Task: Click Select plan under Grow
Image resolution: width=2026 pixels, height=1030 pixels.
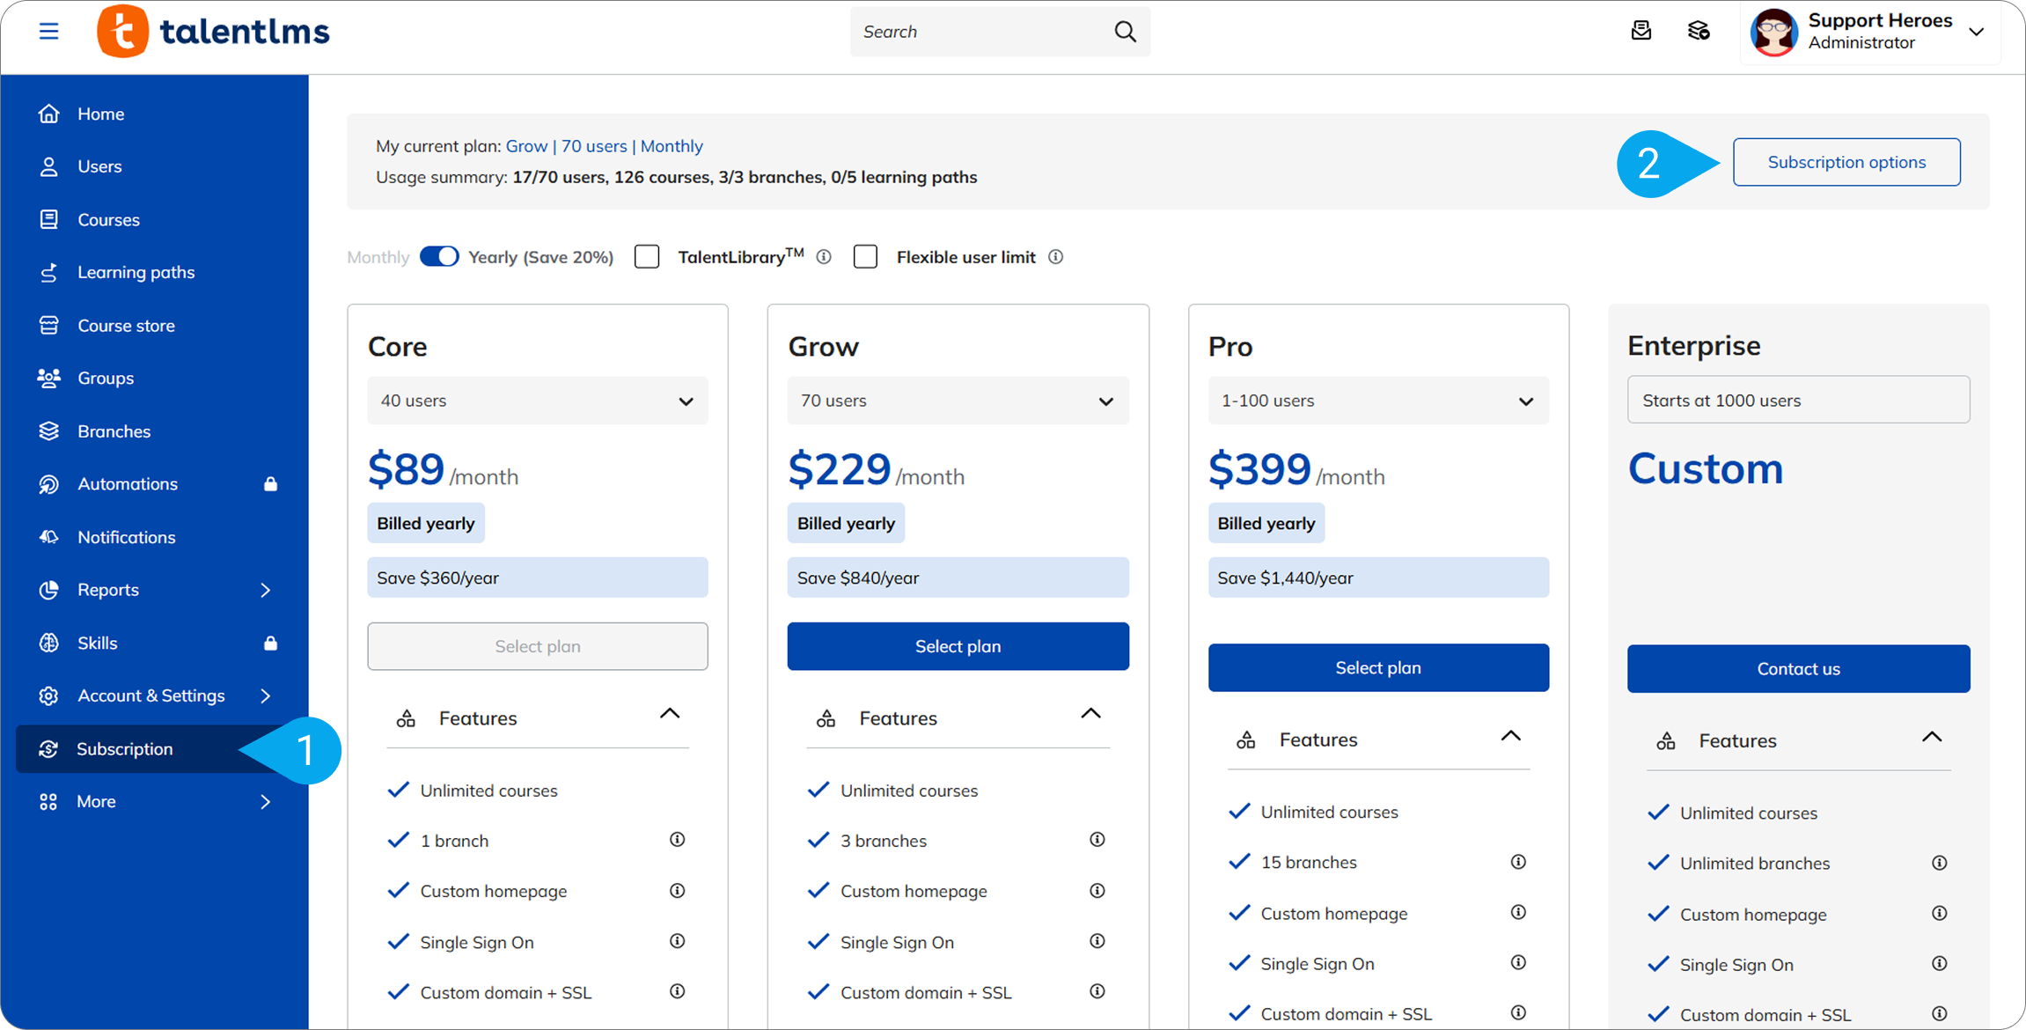Action: coord(958,646)
